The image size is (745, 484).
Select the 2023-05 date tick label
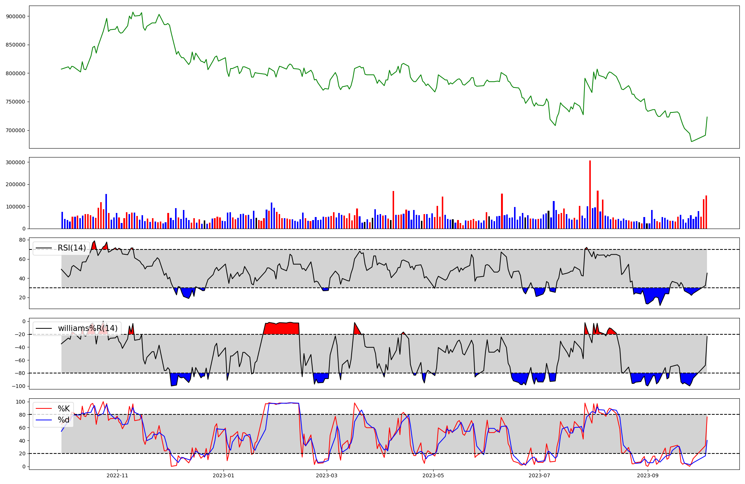(433, 475)
